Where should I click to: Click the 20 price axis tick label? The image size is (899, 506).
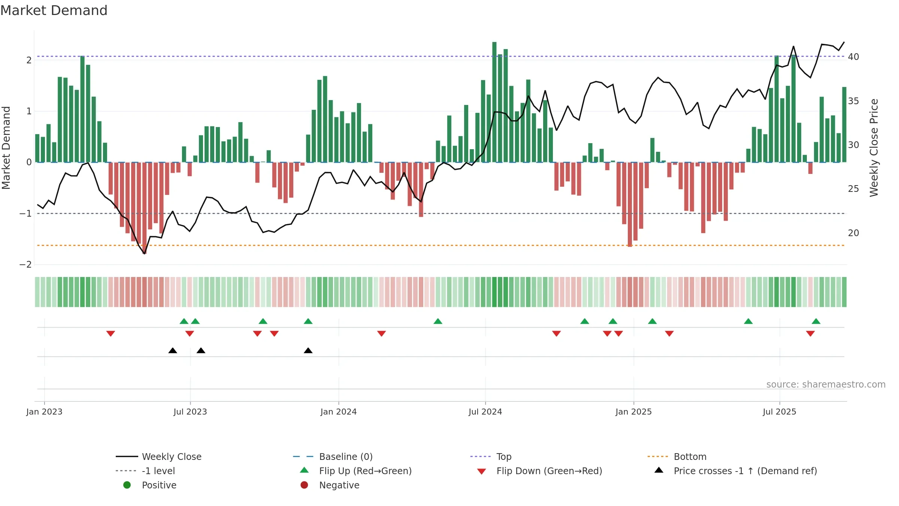(853, 233)
